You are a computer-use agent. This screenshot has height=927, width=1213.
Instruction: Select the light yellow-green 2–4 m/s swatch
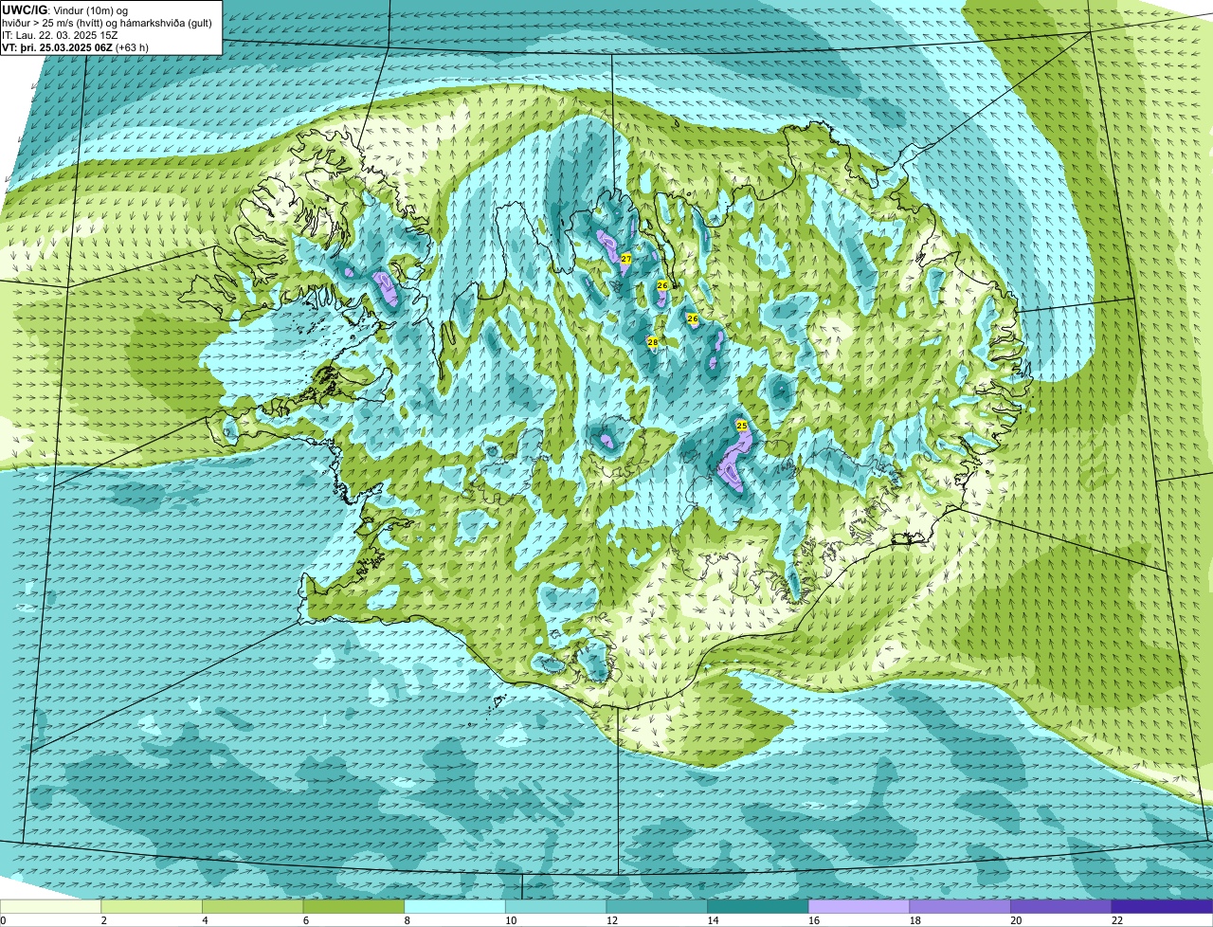pyautogui.click(x=152, y=906)
